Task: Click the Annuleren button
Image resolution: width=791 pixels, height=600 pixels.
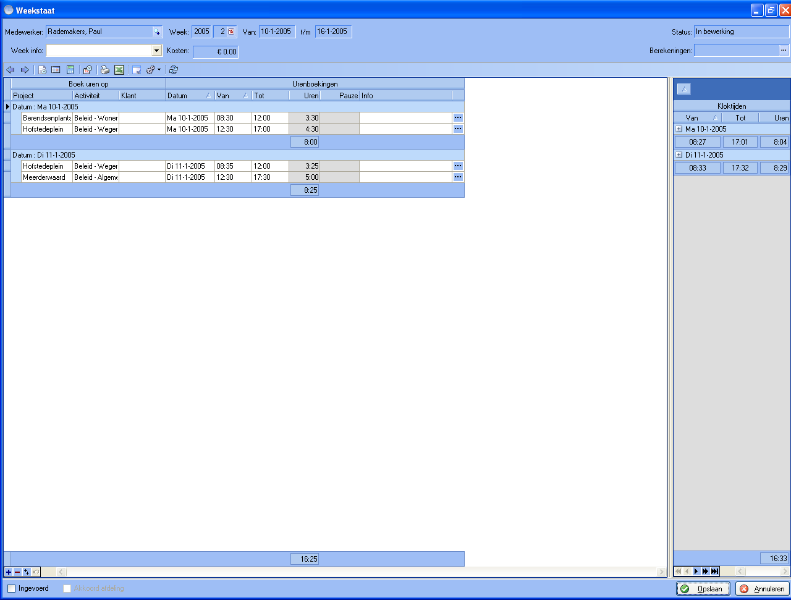Action: [x=763, y=589]
